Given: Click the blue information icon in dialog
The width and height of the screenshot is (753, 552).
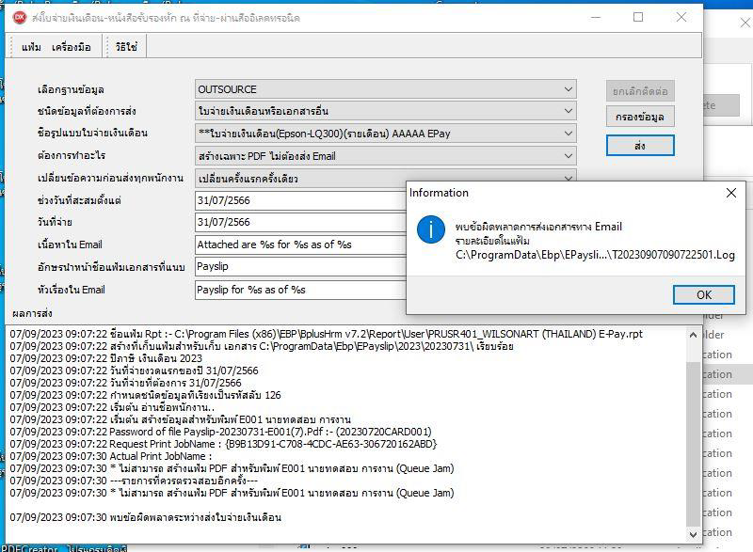Looking at the screenshot, I should point(431,229).
